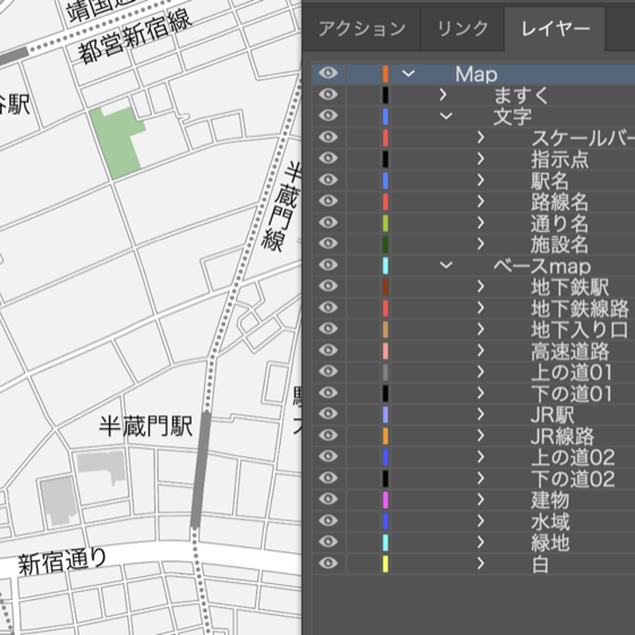Image resolution: width=635 pixels, height=635 pixels.
Task: Toggle eye icon for 上の道02 layer
Action: click(328, 456)
